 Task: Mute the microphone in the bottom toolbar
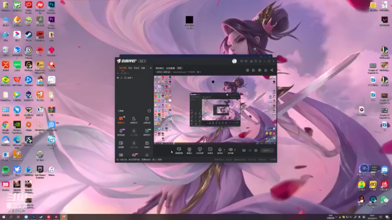220,150
